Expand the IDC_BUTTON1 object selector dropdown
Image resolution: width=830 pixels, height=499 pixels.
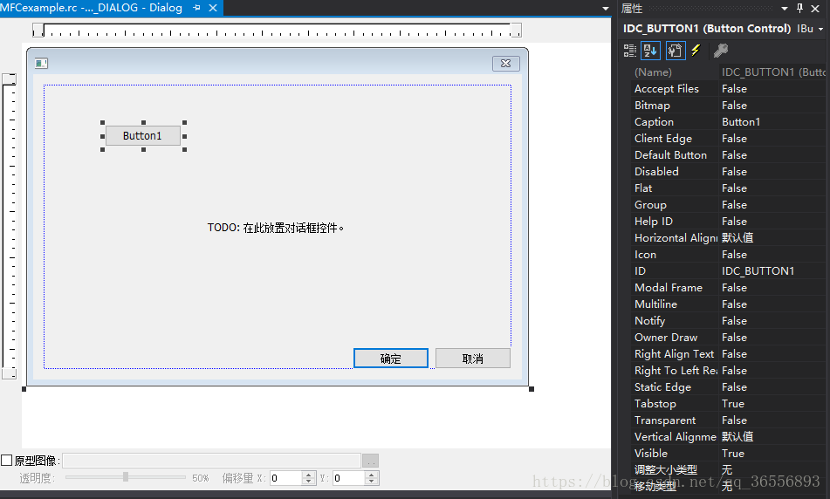pos(820,29)
